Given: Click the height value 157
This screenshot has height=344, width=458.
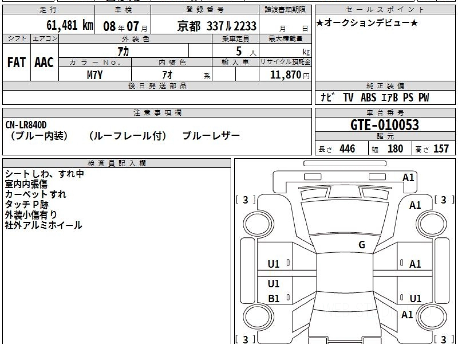Looking at the screenshot, I should coord(441,149).
